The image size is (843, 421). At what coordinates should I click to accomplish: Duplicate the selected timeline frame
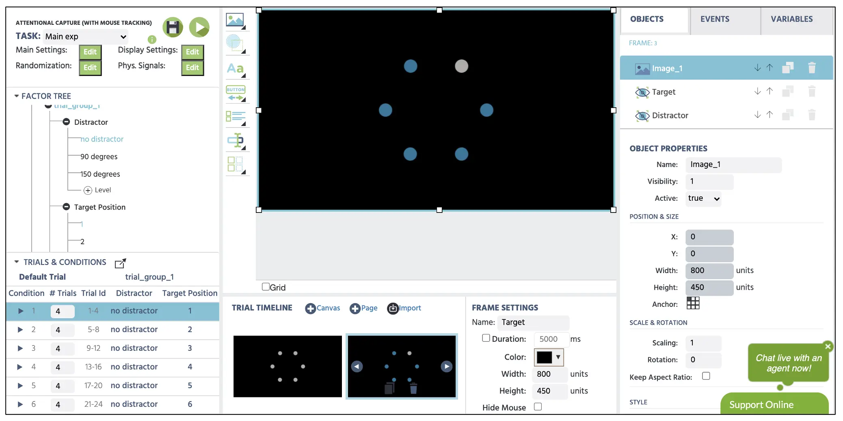click(x=390, y=388)
